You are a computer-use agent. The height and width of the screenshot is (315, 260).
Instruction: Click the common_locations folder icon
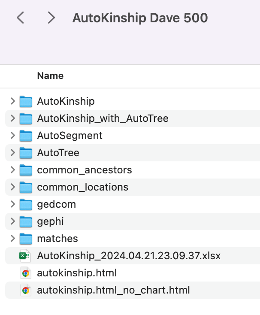[26, 188]
